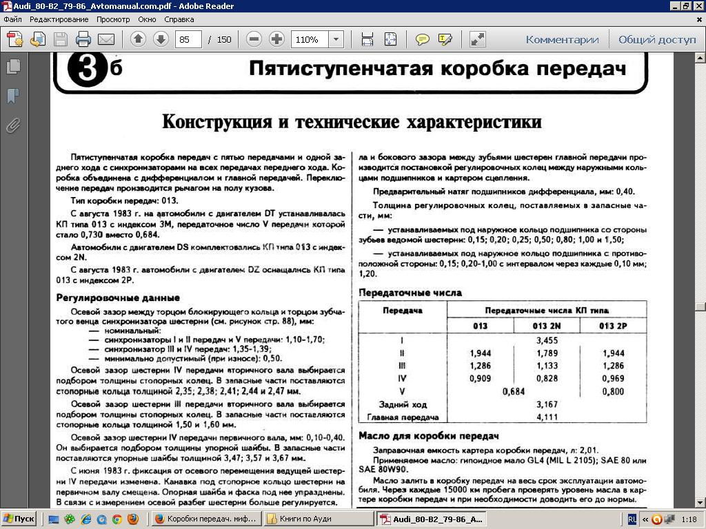Add a sticky note comment
This screenshot has height=529, width=706.
(x=422, y=39)
